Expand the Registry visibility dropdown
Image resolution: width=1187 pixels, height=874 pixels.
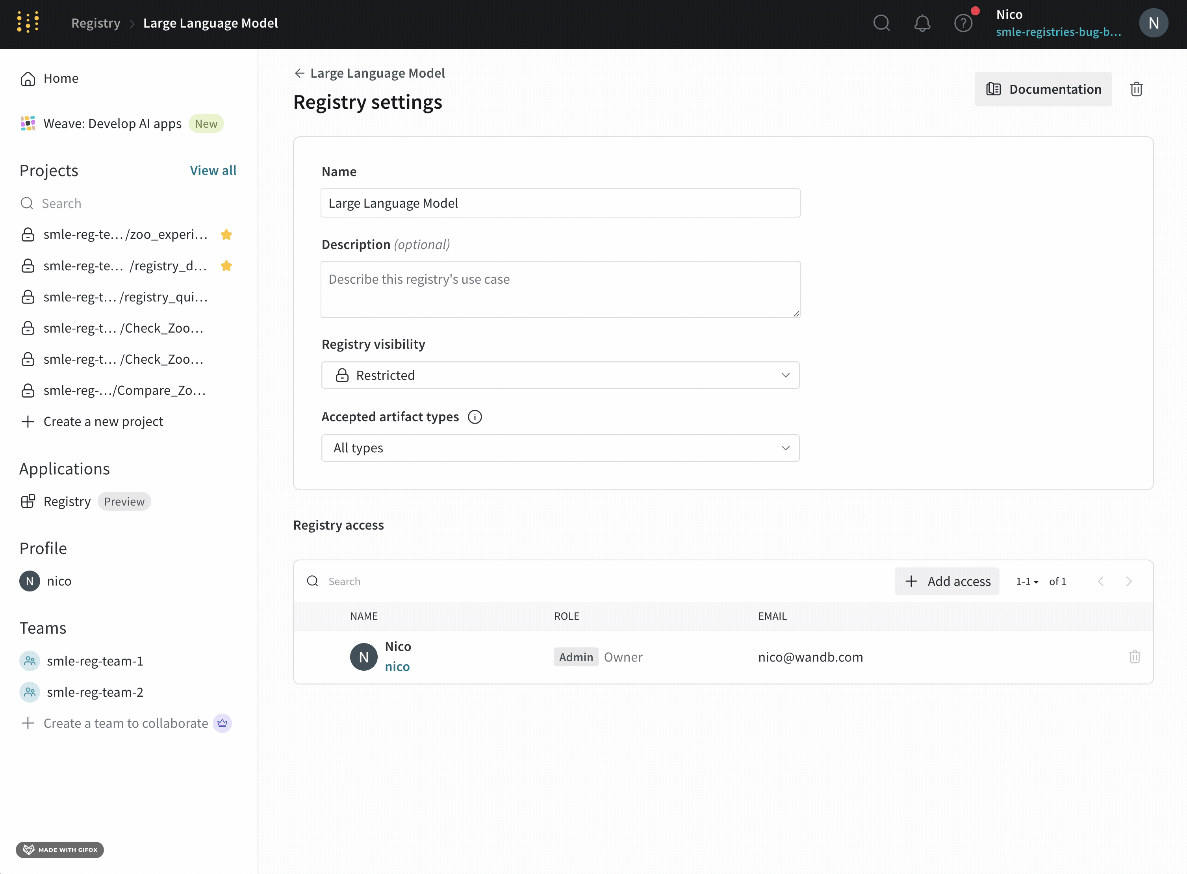[560, 375]
